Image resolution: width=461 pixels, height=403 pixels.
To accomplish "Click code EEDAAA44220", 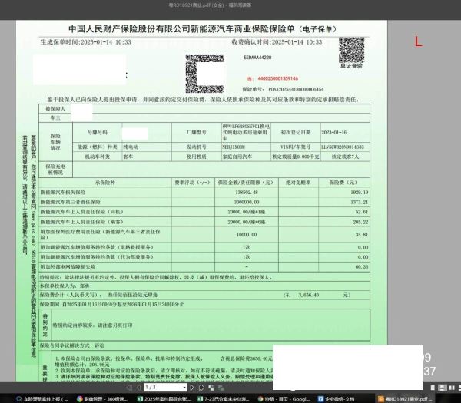I will click(x=257, y=58).
